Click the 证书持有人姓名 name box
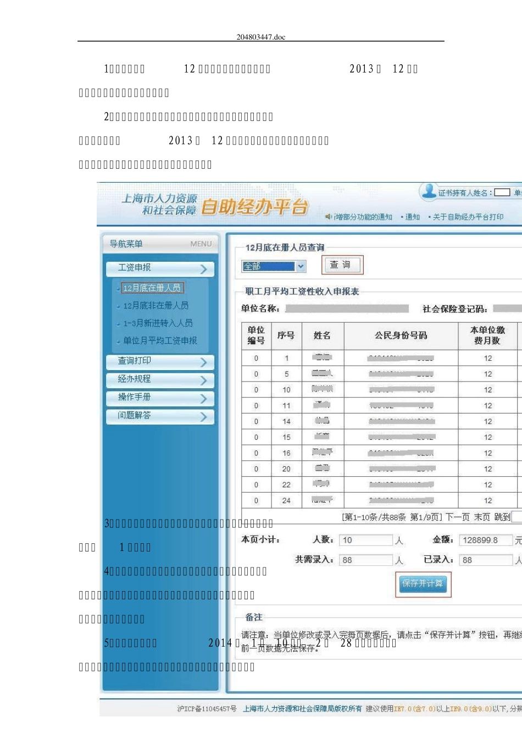Viewport: 522px width, 739px height. [502, 192]
